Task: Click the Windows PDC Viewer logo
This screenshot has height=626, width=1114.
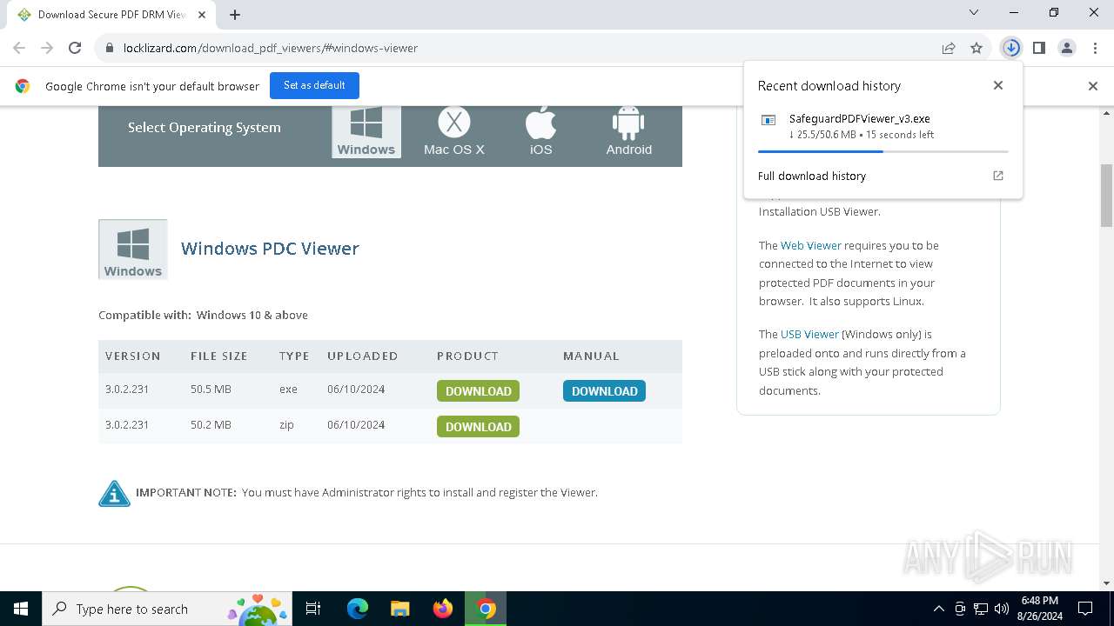Action: click(x=133, y=250)
